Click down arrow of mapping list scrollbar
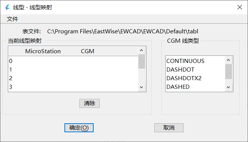Image resolution: width=248 pixels, height=142 pixels. [x=142, y=87]
